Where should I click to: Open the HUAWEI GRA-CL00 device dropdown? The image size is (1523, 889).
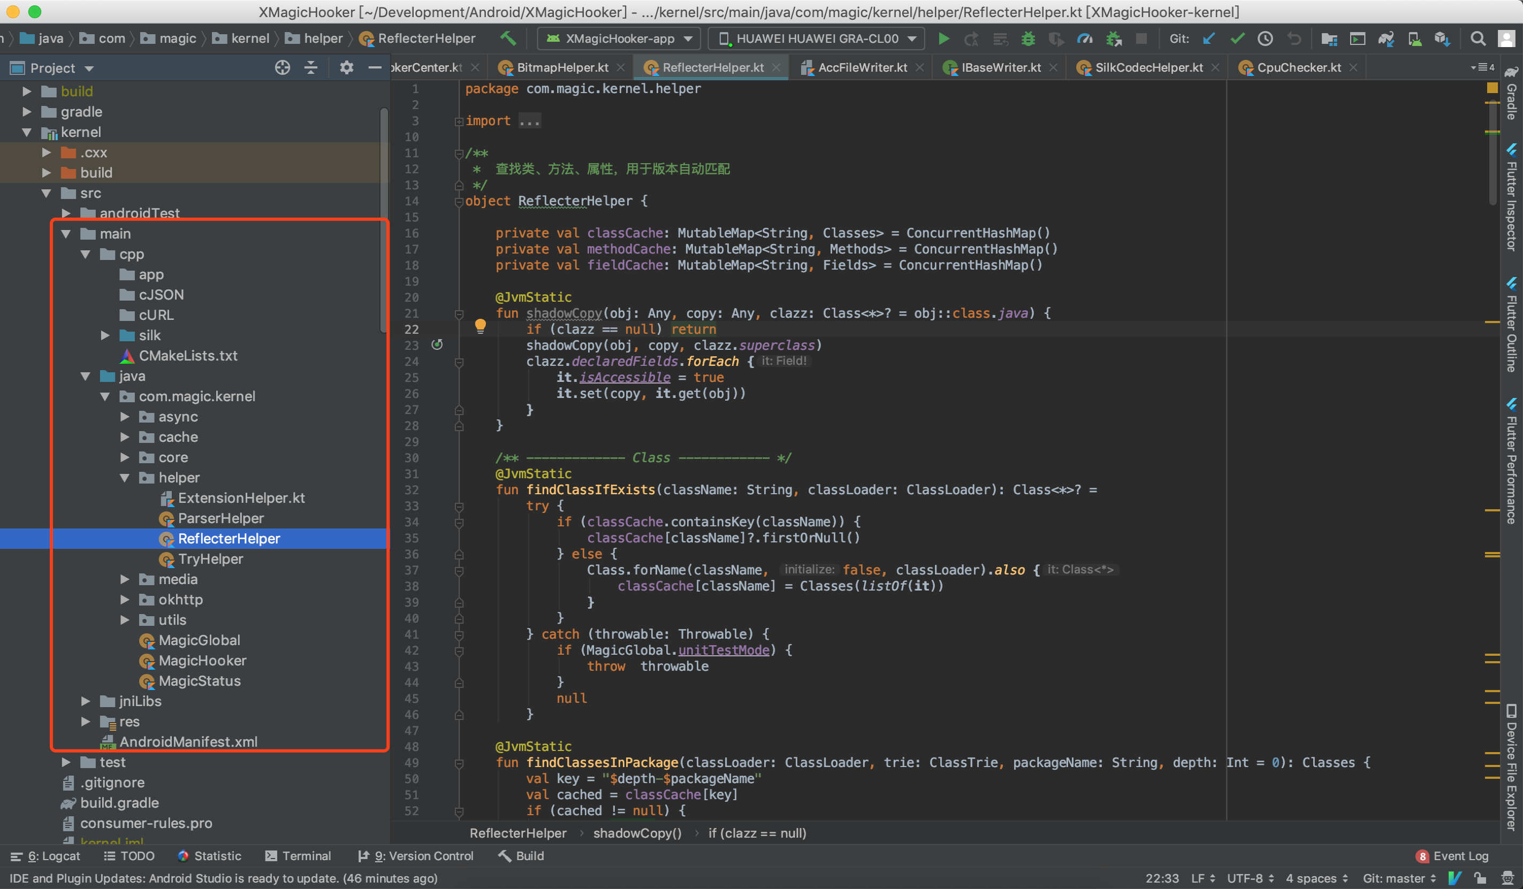pos(817,39)
